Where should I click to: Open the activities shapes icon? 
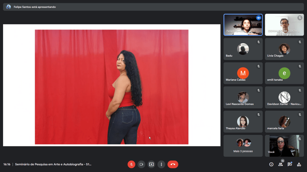coord(299,164)
